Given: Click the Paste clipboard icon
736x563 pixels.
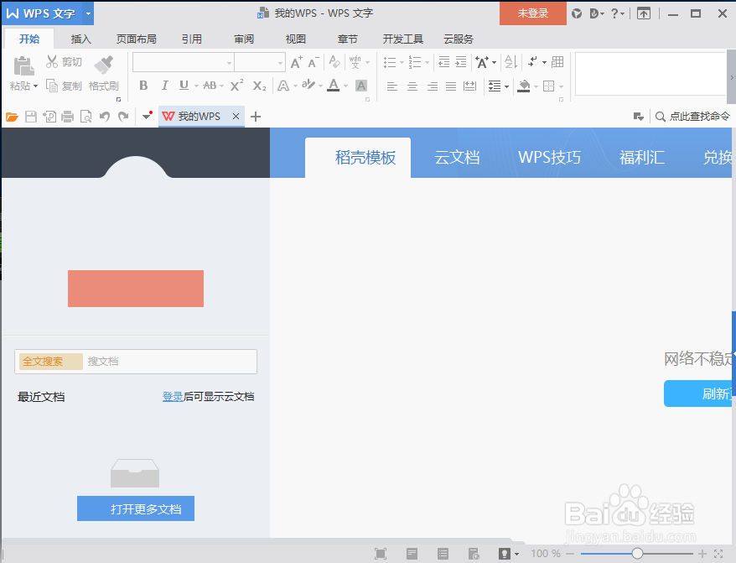Looking at the screenshot, I should click(x=23, y=65).
